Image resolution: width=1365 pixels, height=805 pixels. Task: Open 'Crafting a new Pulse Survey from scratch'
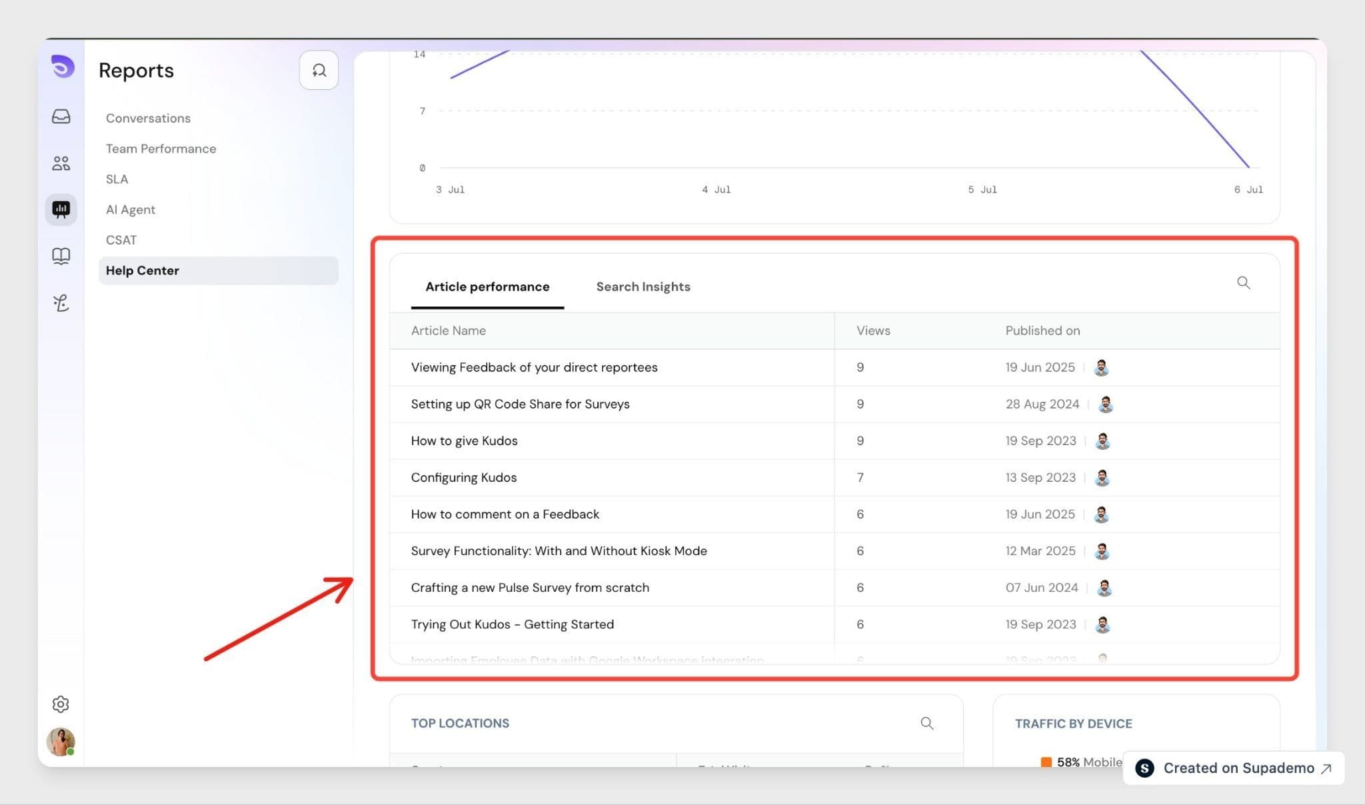pyautogui.click(x=530, y=587)
